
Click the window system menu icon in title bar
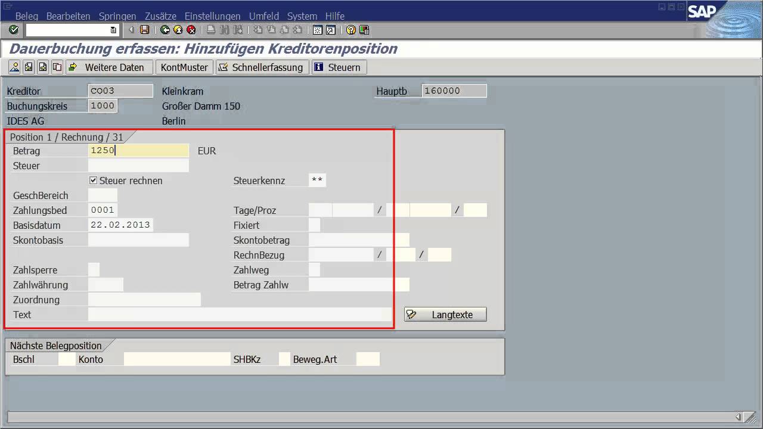8,7
